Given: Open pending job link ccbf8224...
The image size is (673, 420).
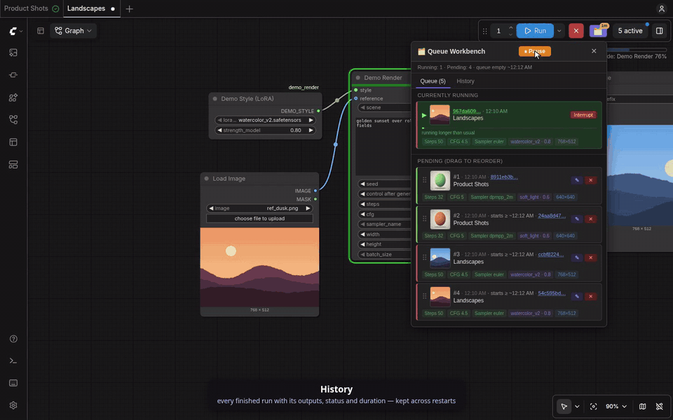Looking at the screenshot, I should coord(551,254).
